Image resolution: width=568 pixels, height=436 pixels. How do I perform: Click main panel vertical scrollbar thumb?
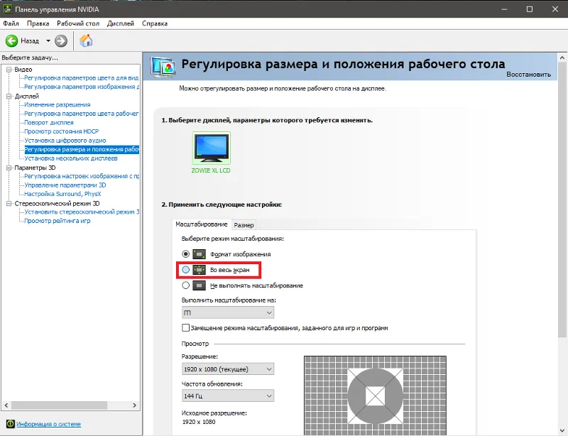562,200
